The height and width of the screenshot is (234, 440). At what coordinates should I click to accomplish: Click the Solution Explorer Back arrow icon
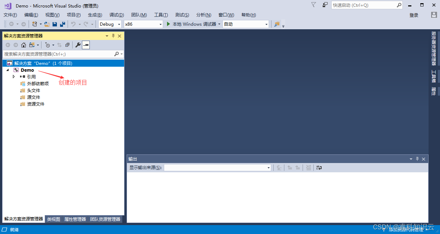point(8,45)
